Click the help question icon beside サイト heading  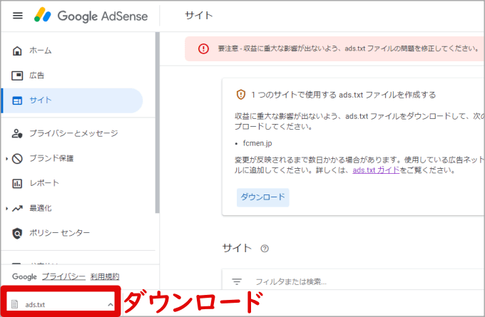click(265, 249)
